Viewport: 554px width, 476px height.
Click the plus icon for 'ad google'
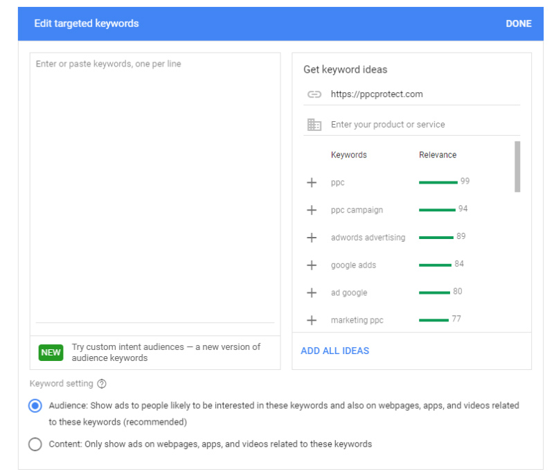click(x=312, y=292)
